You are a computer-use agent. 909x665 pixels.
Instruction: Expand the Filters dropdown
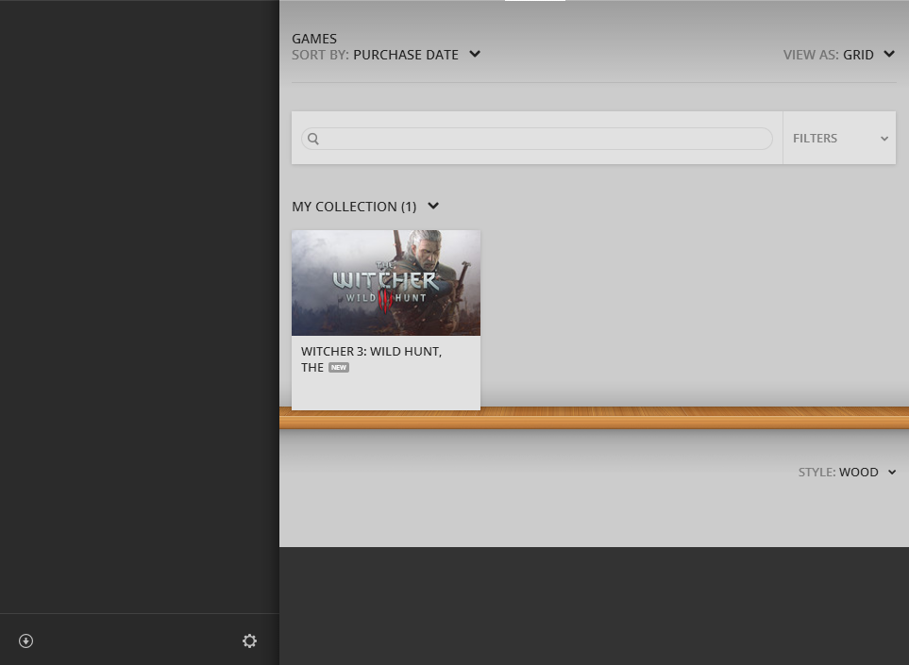tap(839, 138)
